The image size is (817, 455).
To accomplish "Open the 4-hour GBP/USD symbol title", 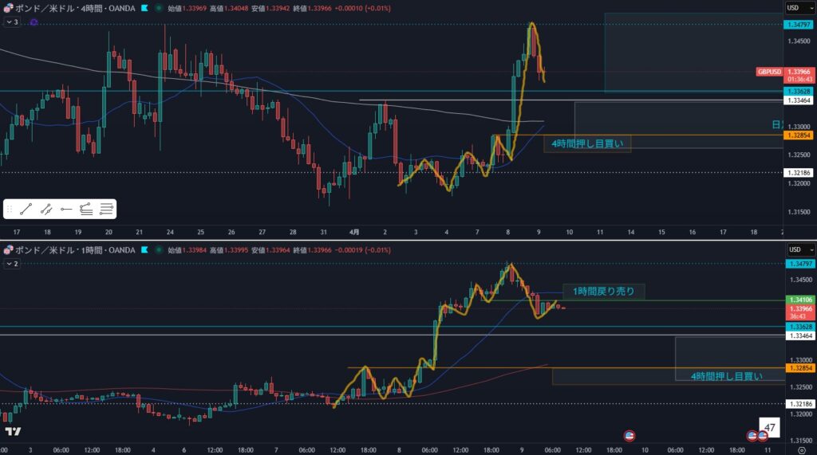I will click(70, 8).
